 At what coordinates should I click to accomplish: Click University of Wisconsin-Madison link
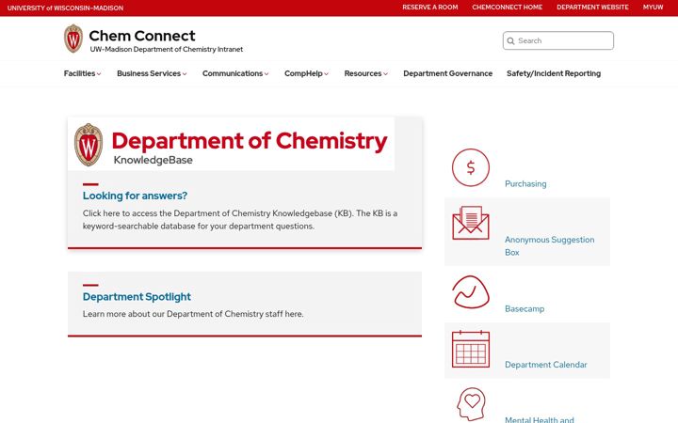click(x=65, y=8)
